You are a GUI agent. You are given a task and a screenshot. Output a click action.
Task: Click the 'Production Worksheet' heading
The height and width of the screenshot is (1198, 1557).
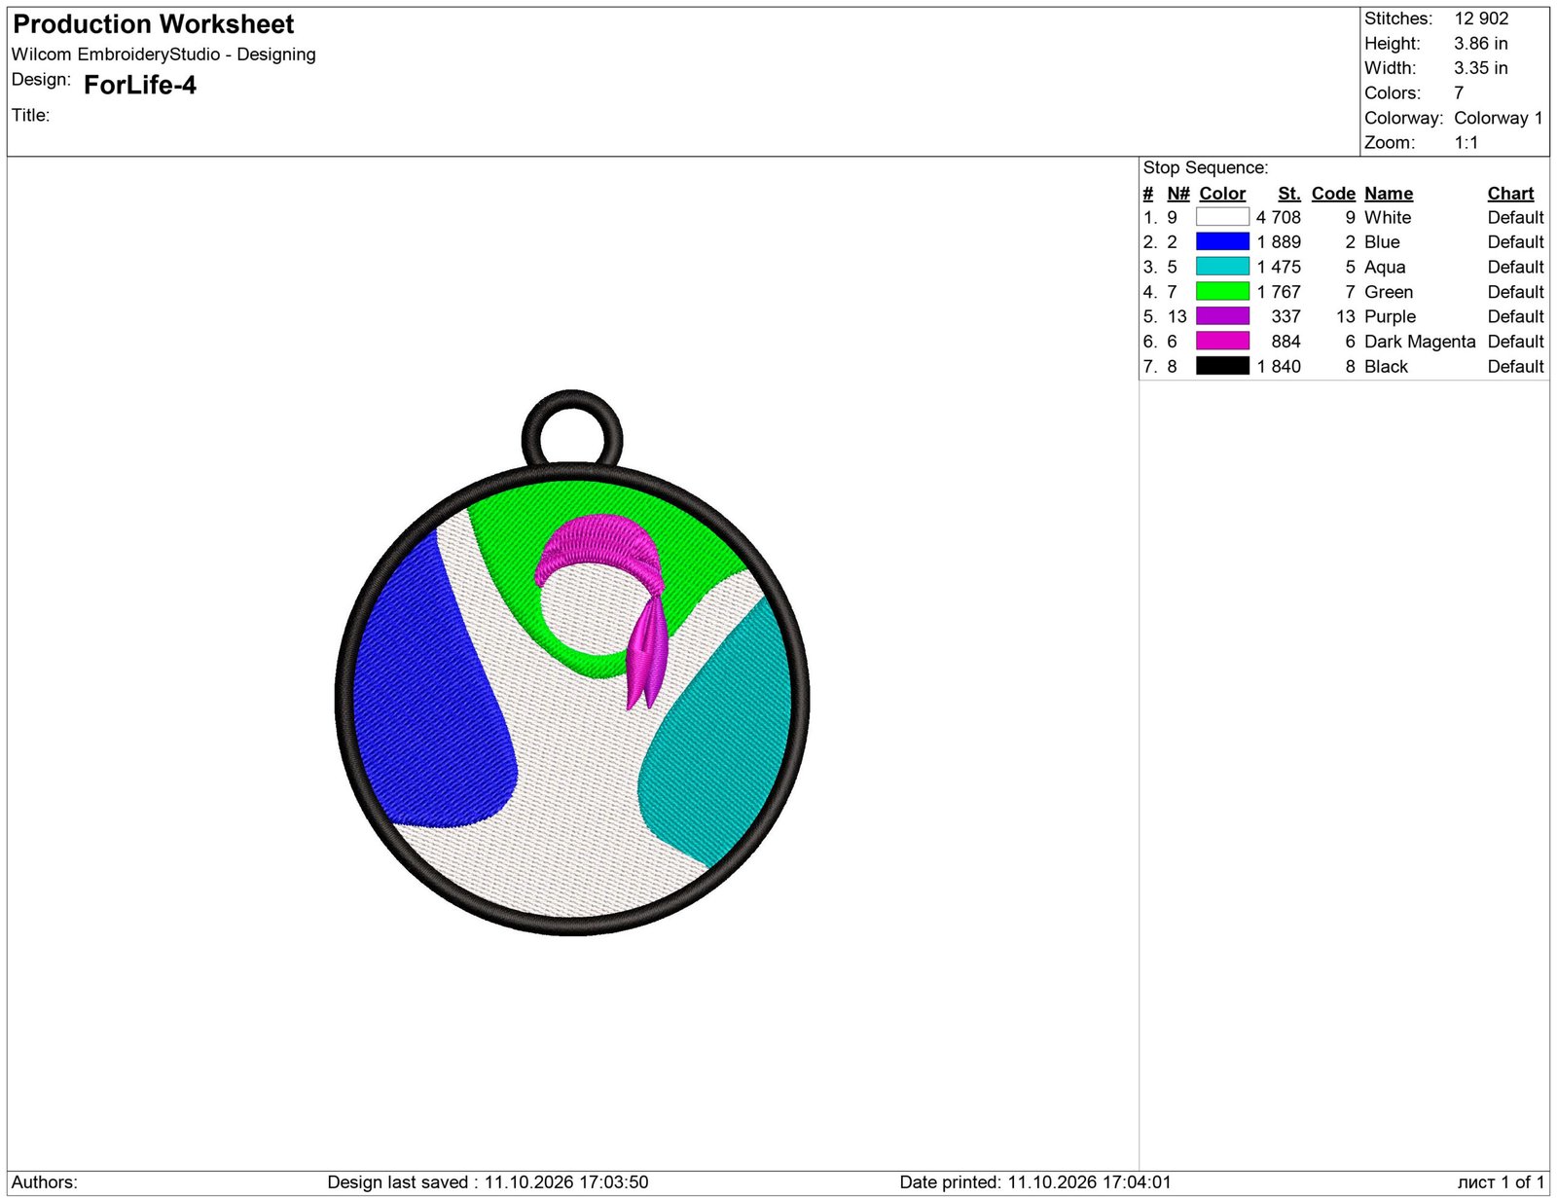[154, 24]
